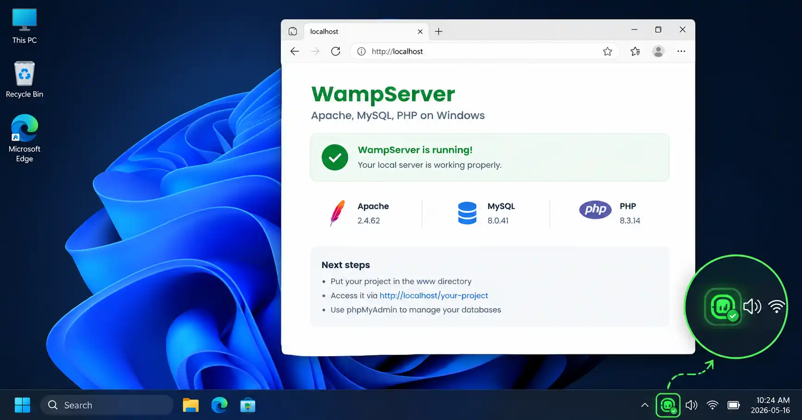Click the battery status icon
Screen dimensions: 802x420
pyautogui.click(x=734, y=405)
